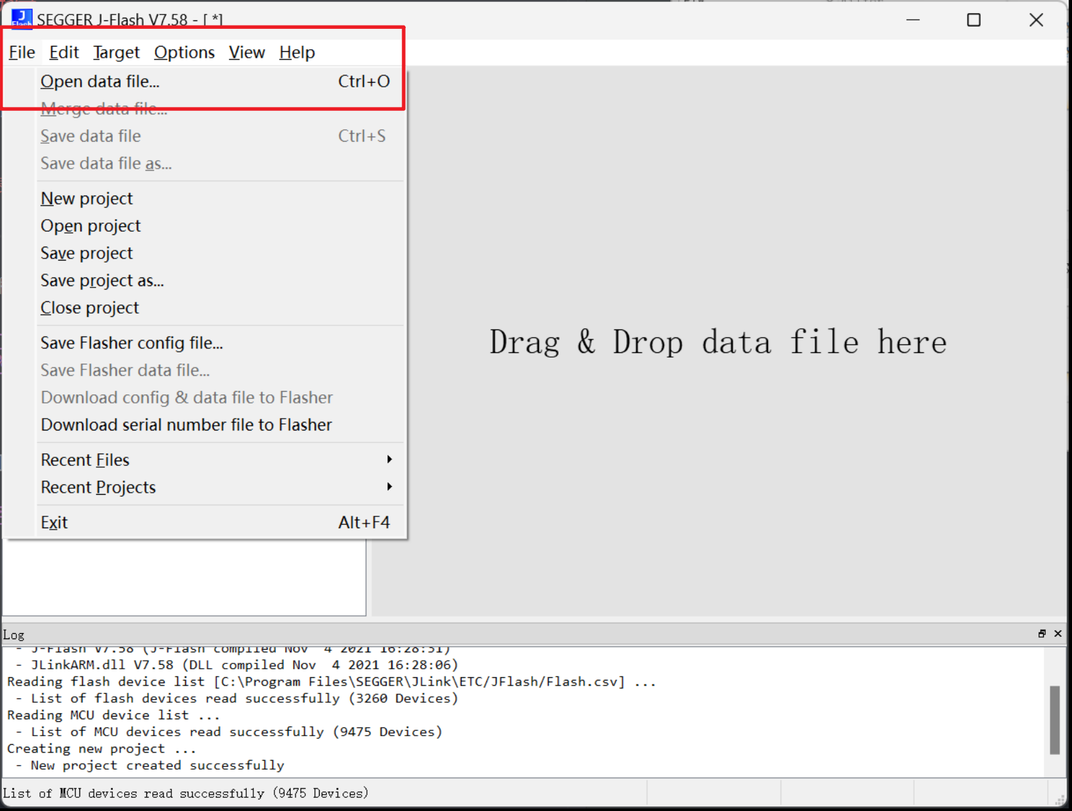Image resolution: width=1072 pixels, height=811 pixels.
Task: Open the Help menu
Action: coord(297,52)
